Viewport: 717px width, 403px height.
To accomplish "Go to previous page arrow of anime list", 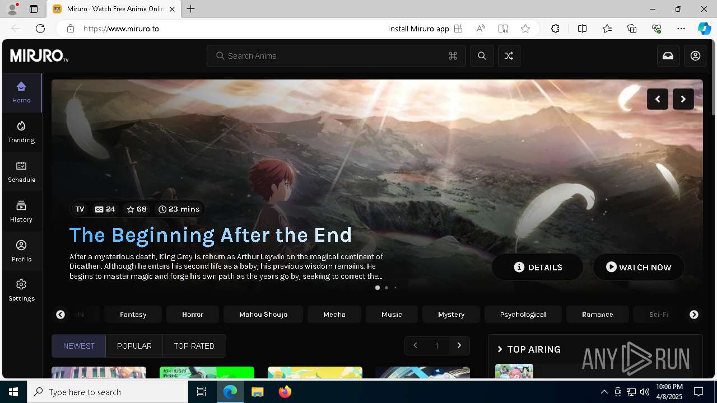I will [415, 345].
